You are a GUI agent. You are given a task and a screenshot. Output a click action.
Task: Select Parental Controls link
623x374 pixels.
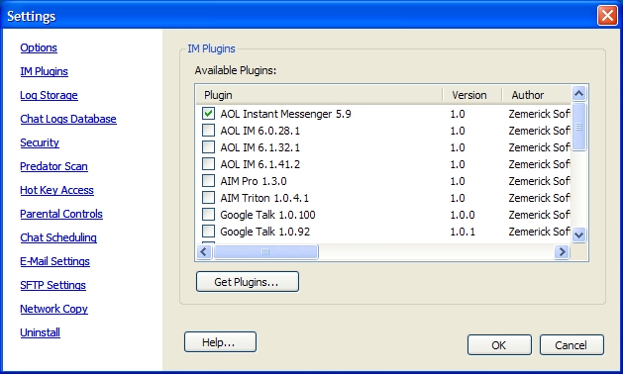(x=61, y=214)
